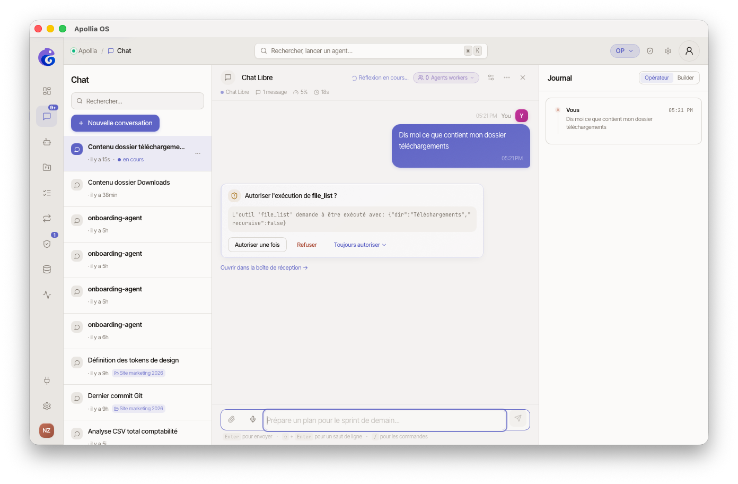Expand the Toujours autoriser dropdown
738x484 pixels.
pos(360,245)
